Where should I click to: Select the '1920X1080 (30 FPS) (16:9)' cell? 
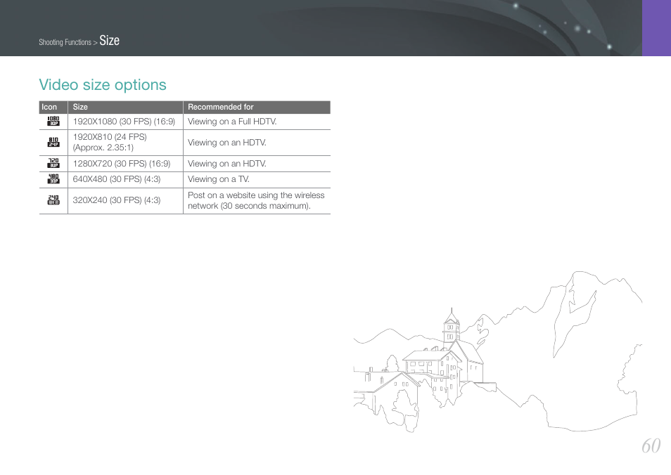click(x=125, y=122)
